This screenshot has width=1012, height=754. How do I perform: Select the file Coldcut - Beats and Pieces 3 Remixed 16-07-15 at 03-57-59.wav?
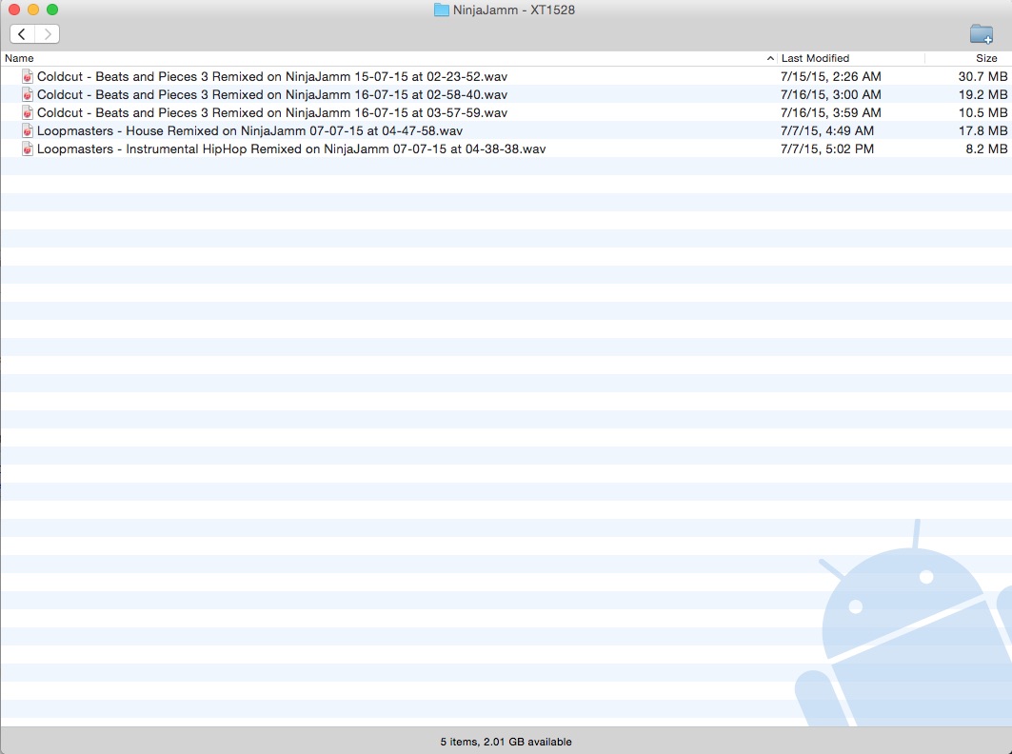click(x=271, y=112)
